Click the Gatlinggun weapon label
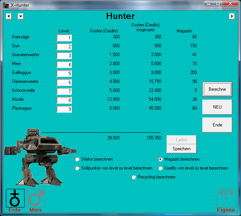The width and height of the screenshot is (241, 216). [x=22, y=72]
